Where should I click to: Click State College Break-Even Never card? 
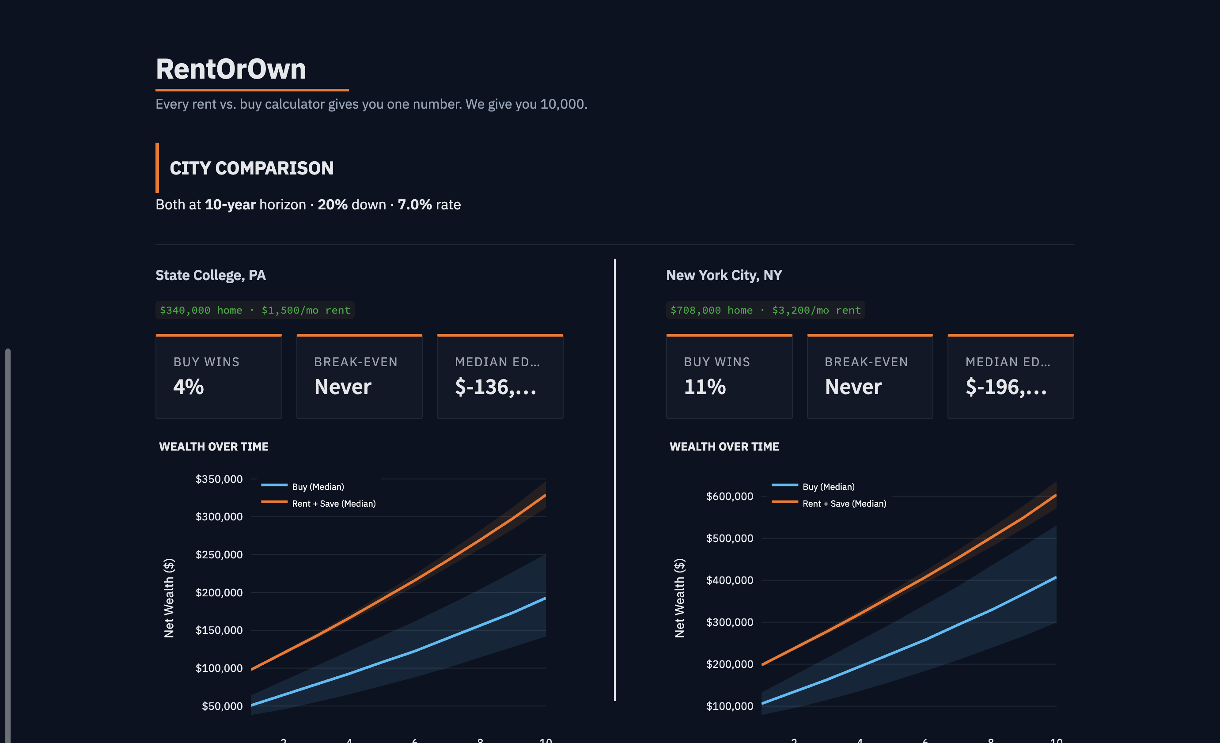click(359, 376)
